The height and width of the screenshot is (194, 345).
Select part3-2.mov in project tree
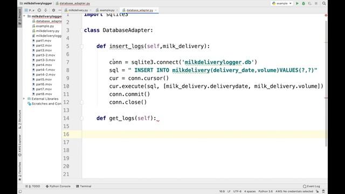[44, 55]
